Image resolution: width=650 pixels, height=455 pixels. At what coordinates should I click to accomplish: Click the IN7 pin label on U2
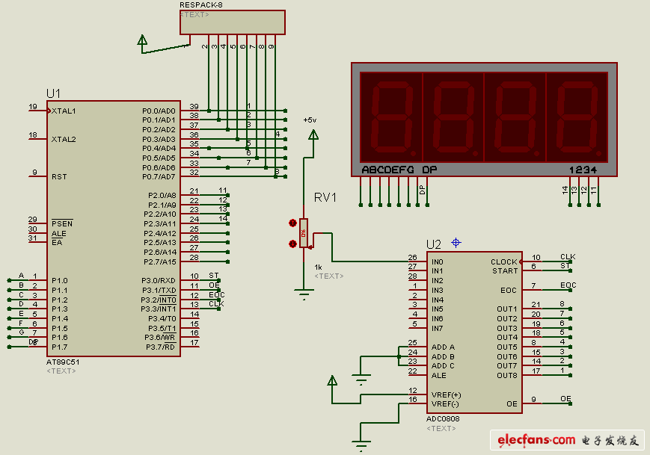pyautogui.click(x=438, y=328)
